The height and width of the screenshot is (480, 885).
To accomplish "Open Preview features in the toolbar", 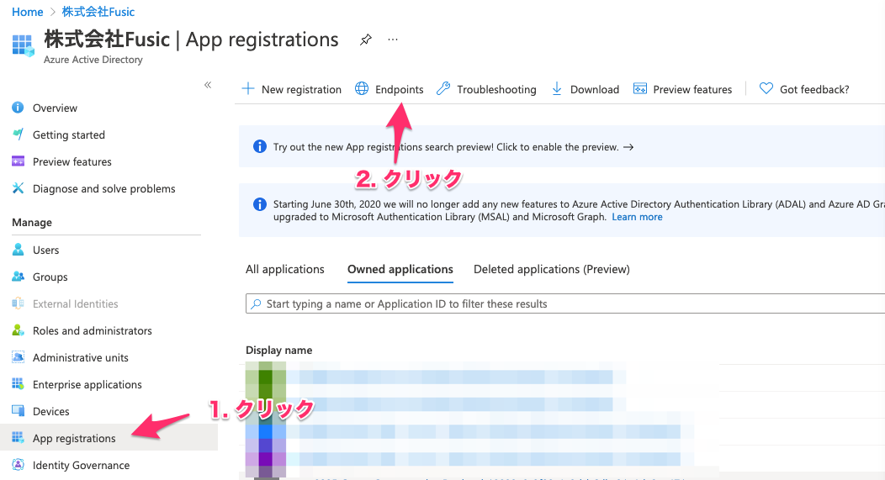I will point(682,89).
